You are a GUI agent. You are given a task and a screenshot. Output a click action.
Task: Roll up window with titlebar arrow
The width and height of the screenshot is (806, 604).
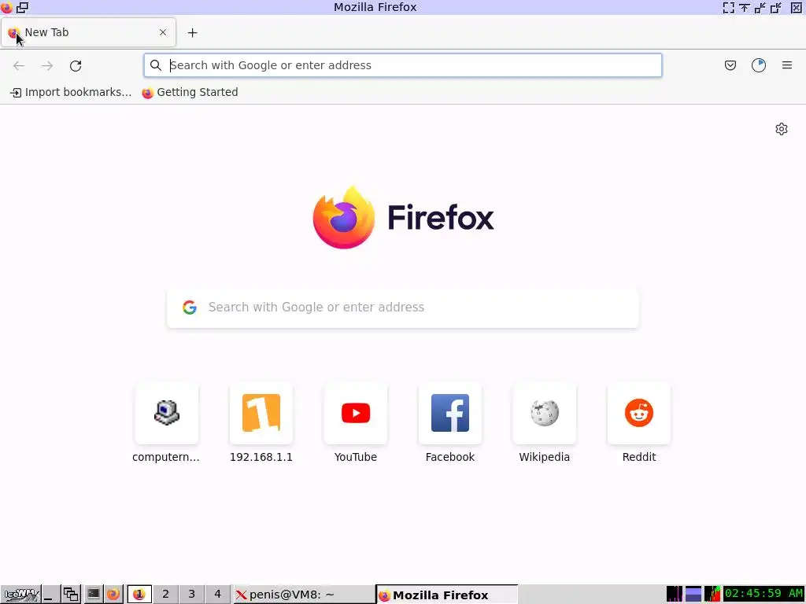(745, 7)
